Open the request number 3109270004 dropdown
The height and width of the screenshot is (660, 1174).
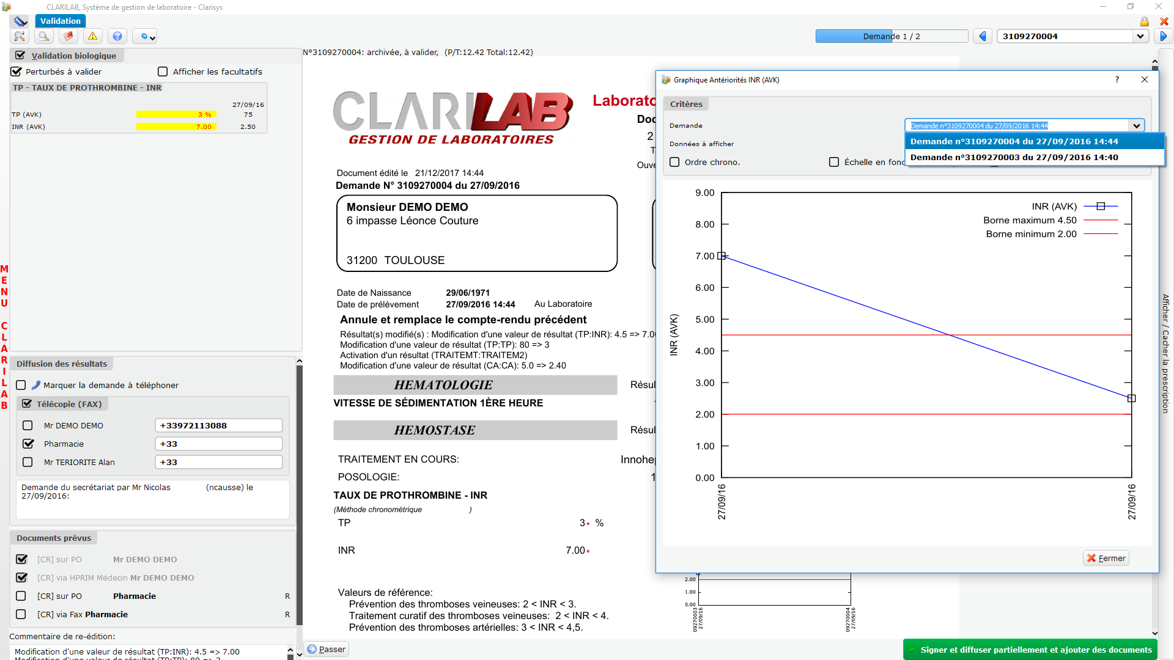(x=1140, y=36)
